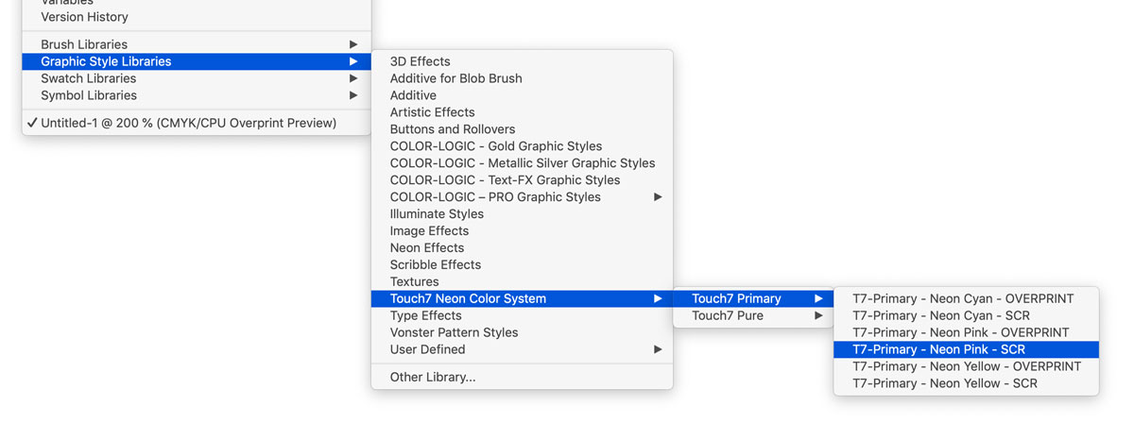Expand COLOR-LOGIC PRO Graphic Styles submenu arrow
The height and width of the screenshot is (423, 1134).
[x=658, y=197]
